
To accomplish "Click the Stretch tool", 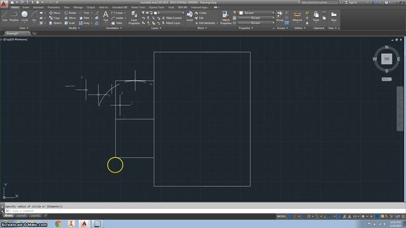I will click(55, 23).
